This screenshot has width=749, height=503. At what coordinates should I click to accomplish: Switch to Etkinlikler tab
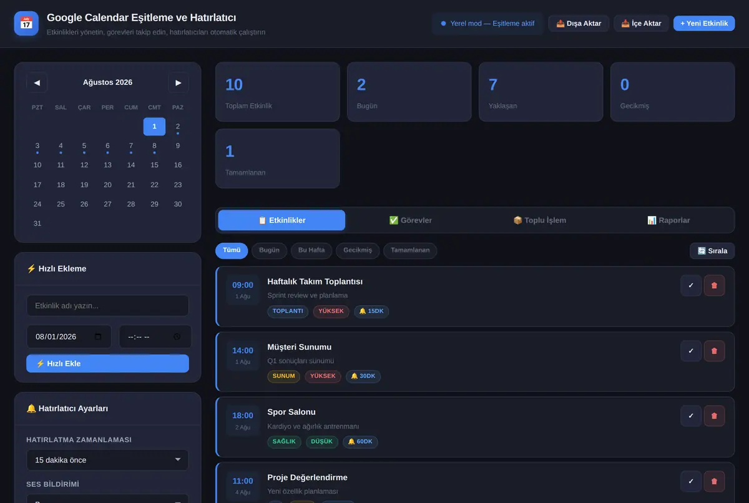point(281,220)
